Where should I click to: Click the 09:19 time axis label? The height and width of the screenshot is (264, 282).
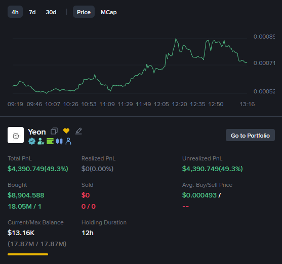[15, 104]
